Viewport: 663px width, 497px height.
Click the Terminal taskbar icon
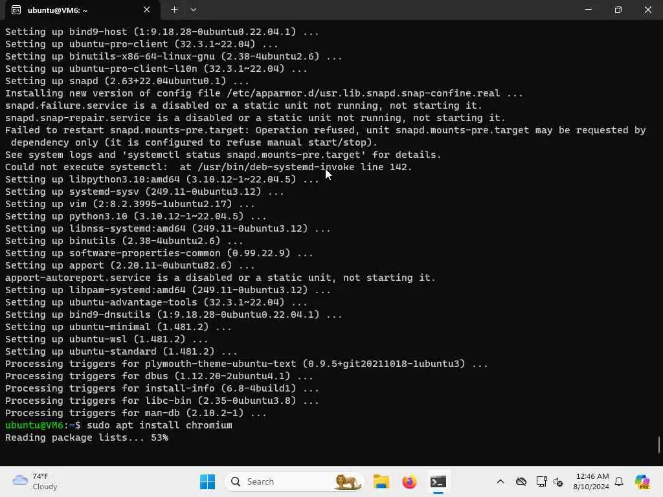pyautogui.click(x=438, y=481)
